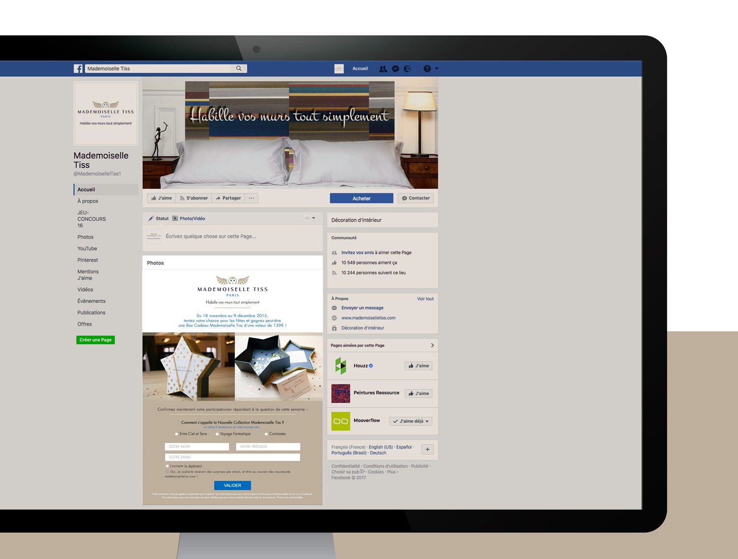Viewport: 738px width, 559px height.
Task: Open the Mademoiselle Tiss profile picture
Action: [106, 114]
